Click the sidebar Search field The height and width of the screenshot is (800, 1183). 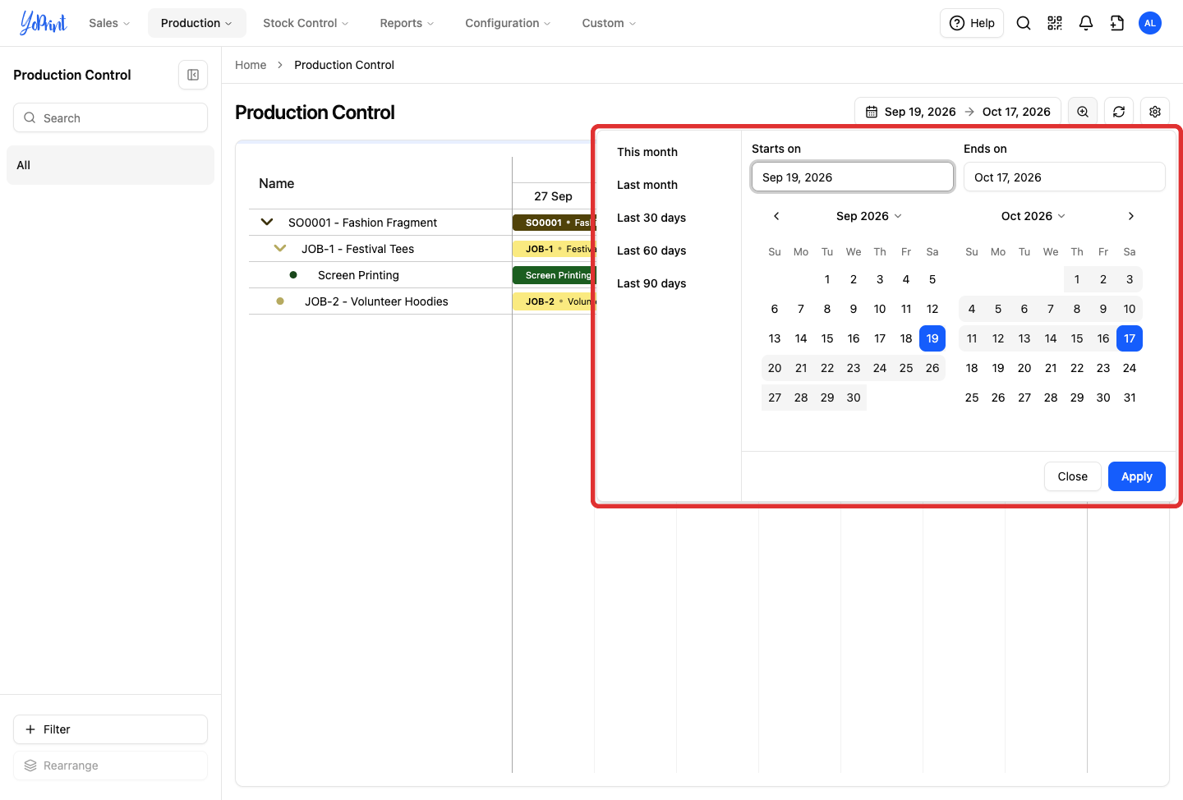coord(110,117)
